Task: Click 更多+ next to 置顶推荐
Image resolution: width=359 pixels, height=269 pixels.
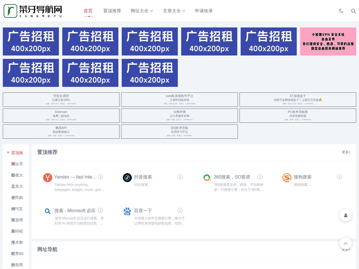Action: click(x=346, y=152)
